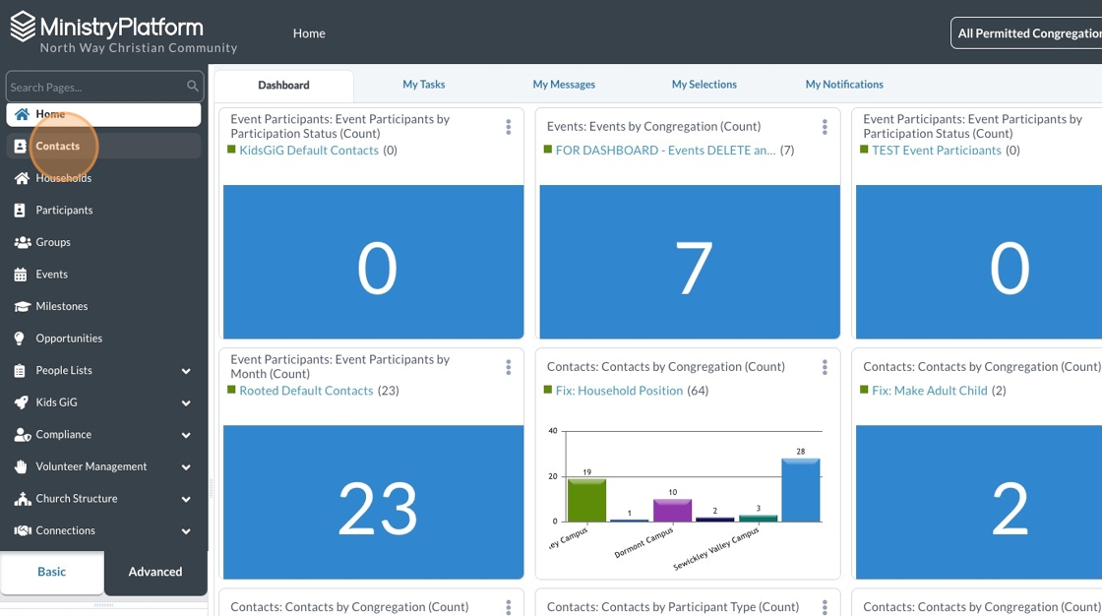This screenshot has height=616, width=1102.
Task: Open FOR DASHBOARD - Events DELETE link
Action: [x=665, y=150]
